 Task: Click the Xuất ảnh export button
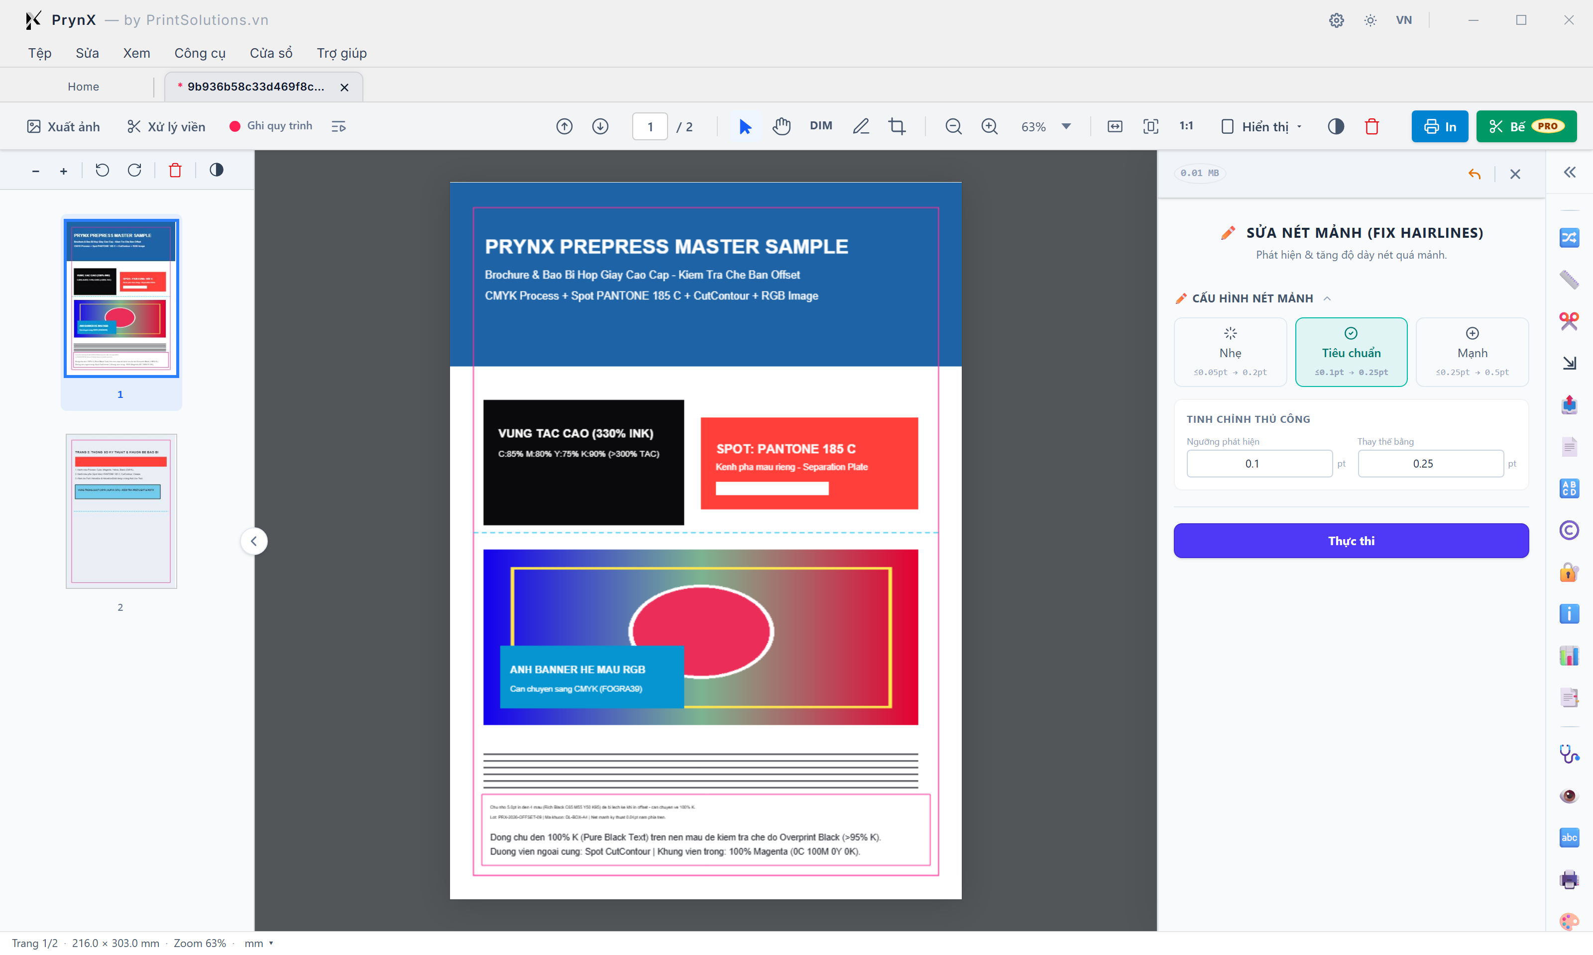[63, 126]
